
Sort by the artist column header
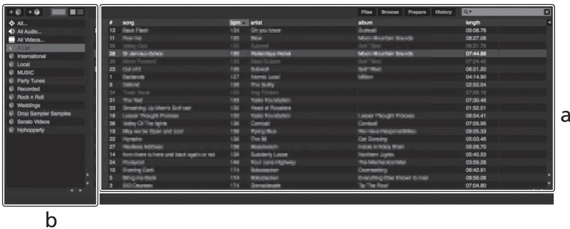click(x=256, y=23)
